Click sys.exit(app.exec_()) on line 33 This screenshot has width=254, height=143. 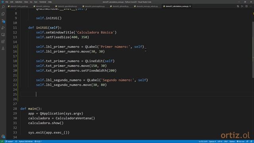click(x=49, y=132)
